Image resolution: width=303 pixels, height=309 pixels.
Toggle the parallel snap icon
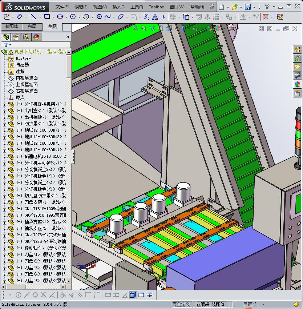pos(80,295)
